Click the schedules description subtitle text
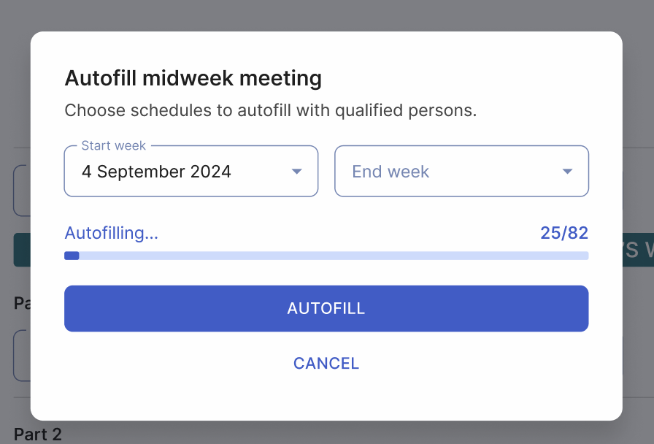654x444 pixels. pos(271,110)
